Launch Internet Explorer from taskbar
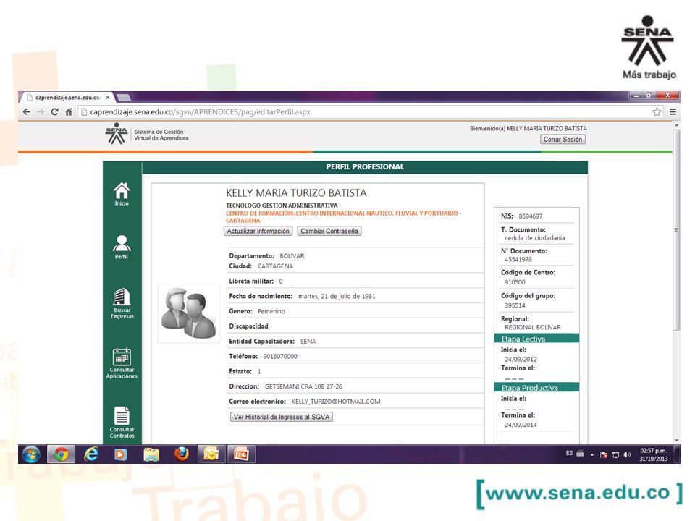695x521 pixels. pos(91,454)
